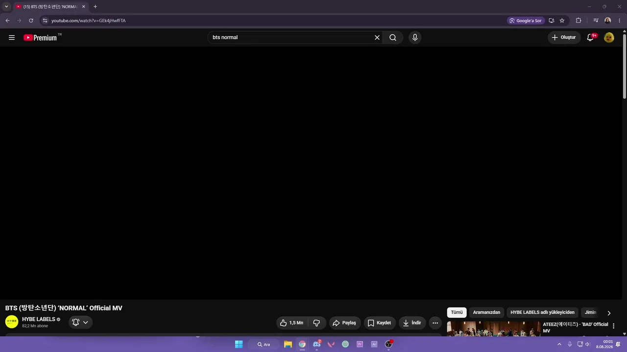627x352 pixels.
Task: Click the black video player area
Action: pos(311,173)
